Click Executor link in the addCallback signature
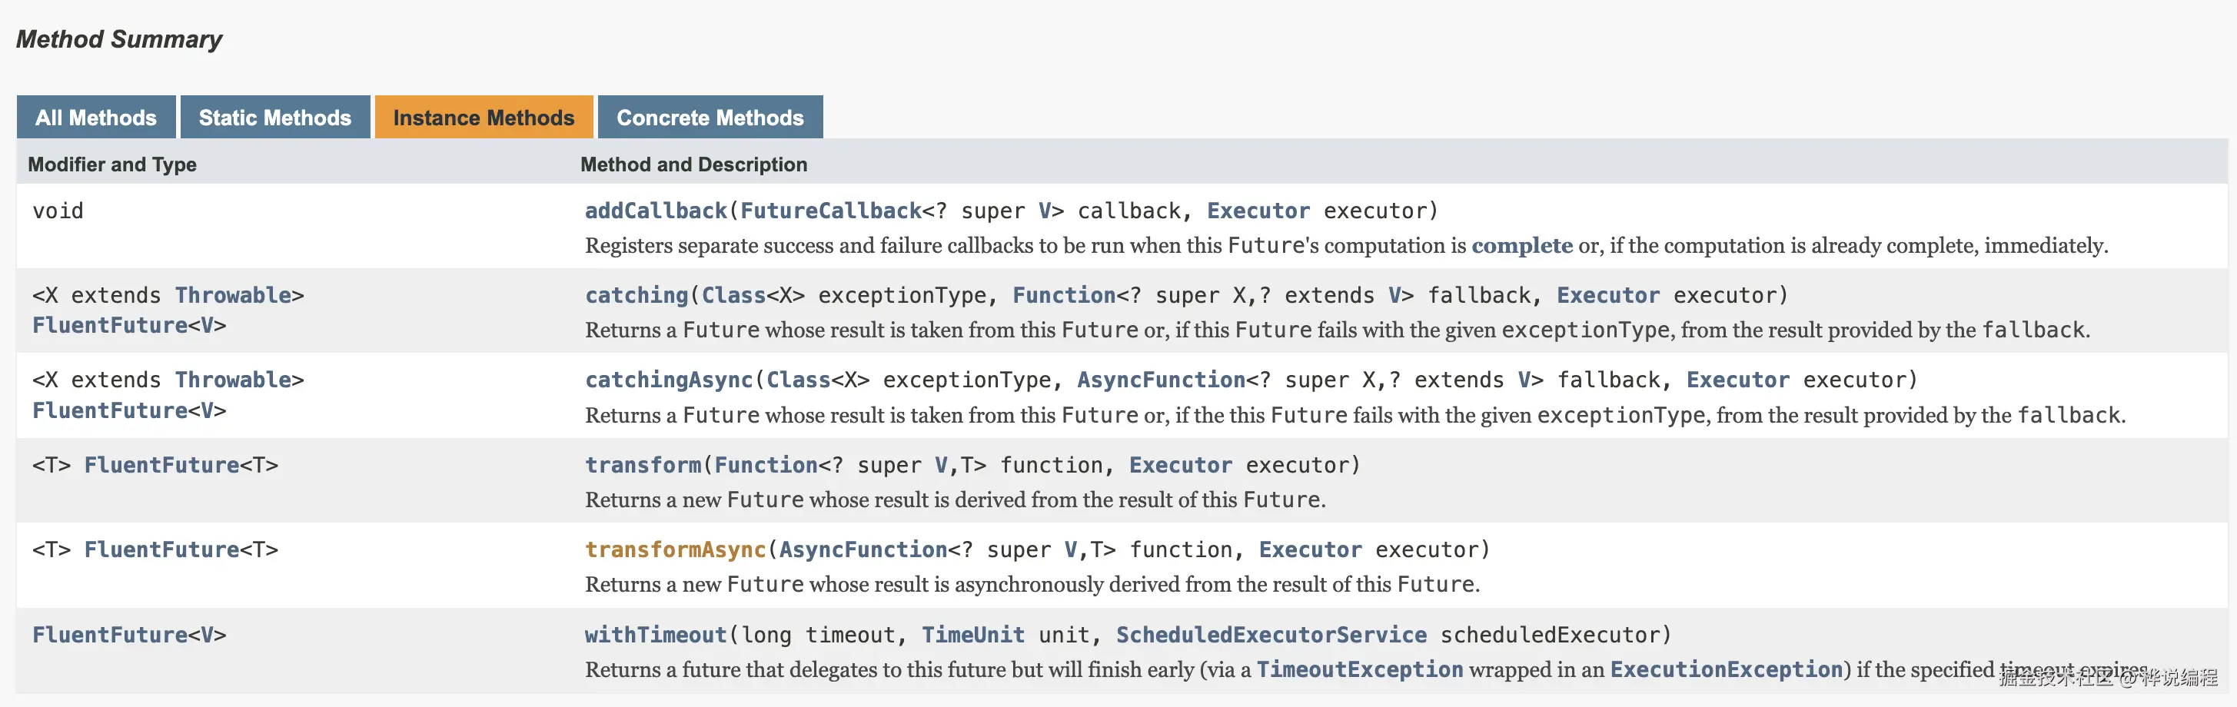Image resolution: width=2237 pixels, height=707 pixels. [1258, 211]
